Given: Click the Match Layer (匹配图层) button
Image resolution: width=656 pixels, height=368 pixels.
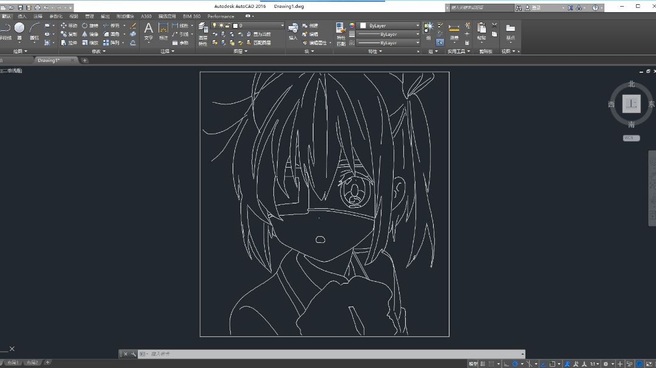Looking at the screenshot, I should pyautogui.click(x=259, y=43).
